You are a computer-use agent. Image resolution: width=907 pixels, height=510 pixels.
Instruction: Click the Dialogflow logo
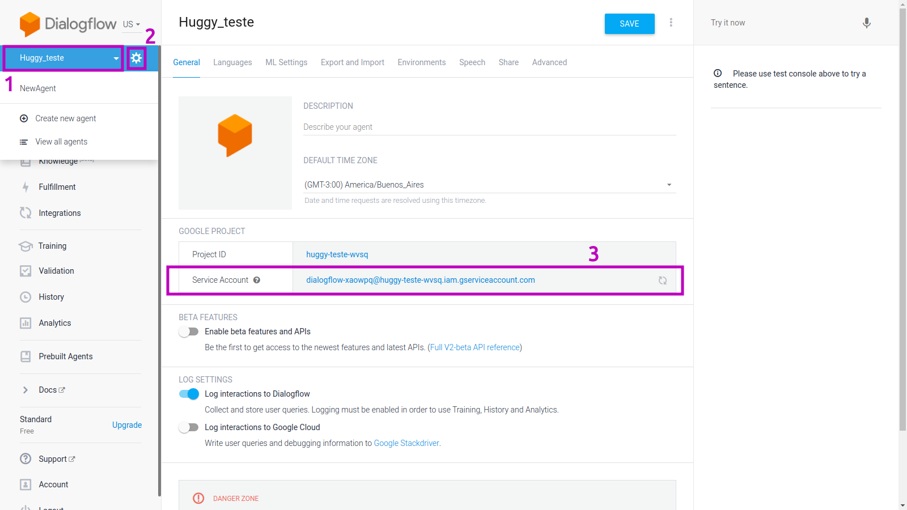point(68,24)
